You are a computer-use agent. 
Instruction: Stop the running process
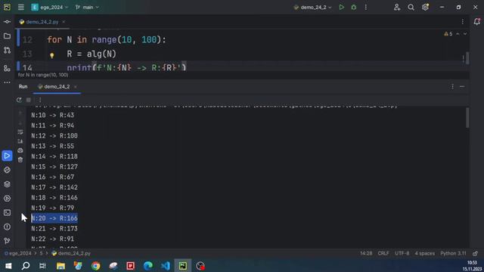pyautogui.click(x=29, y=100)
